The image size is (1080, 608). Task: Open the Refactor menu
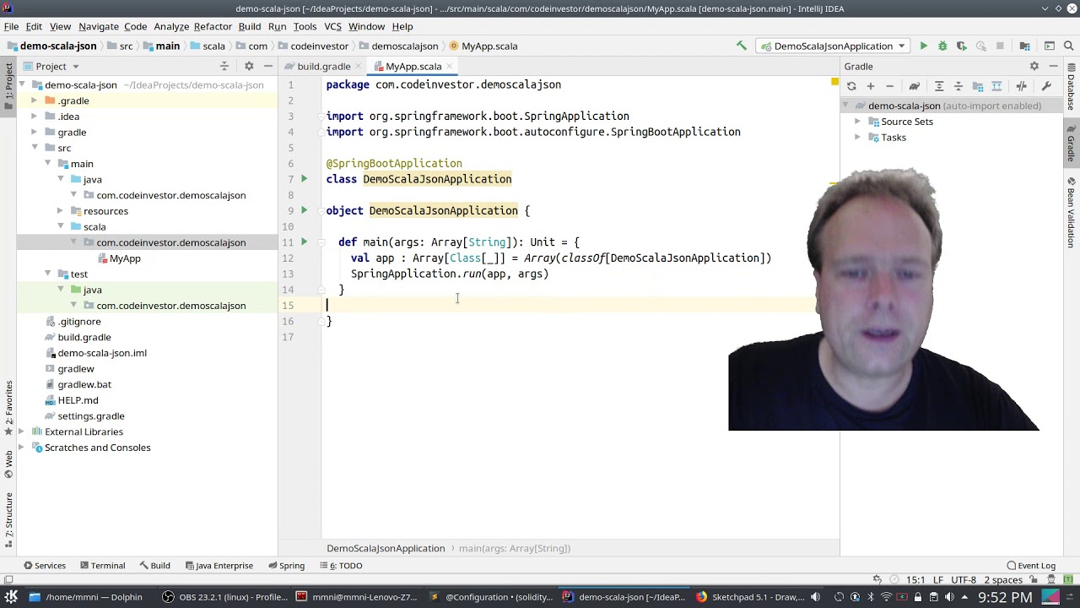pos(213,26)
